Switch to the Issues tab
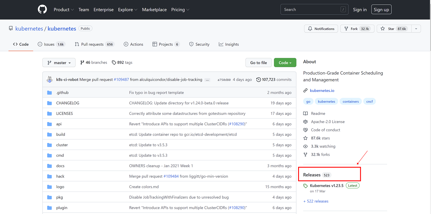Screen dimensions: 431x214 click(51, 44)
